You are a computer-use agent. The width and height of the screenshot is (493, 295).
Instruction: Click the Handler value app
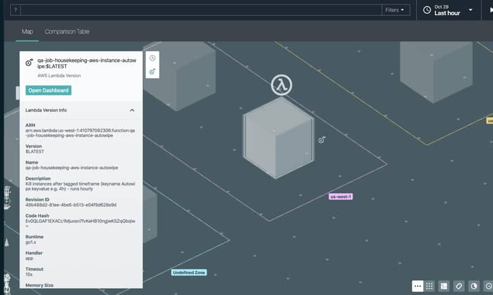tap(29, 258)
